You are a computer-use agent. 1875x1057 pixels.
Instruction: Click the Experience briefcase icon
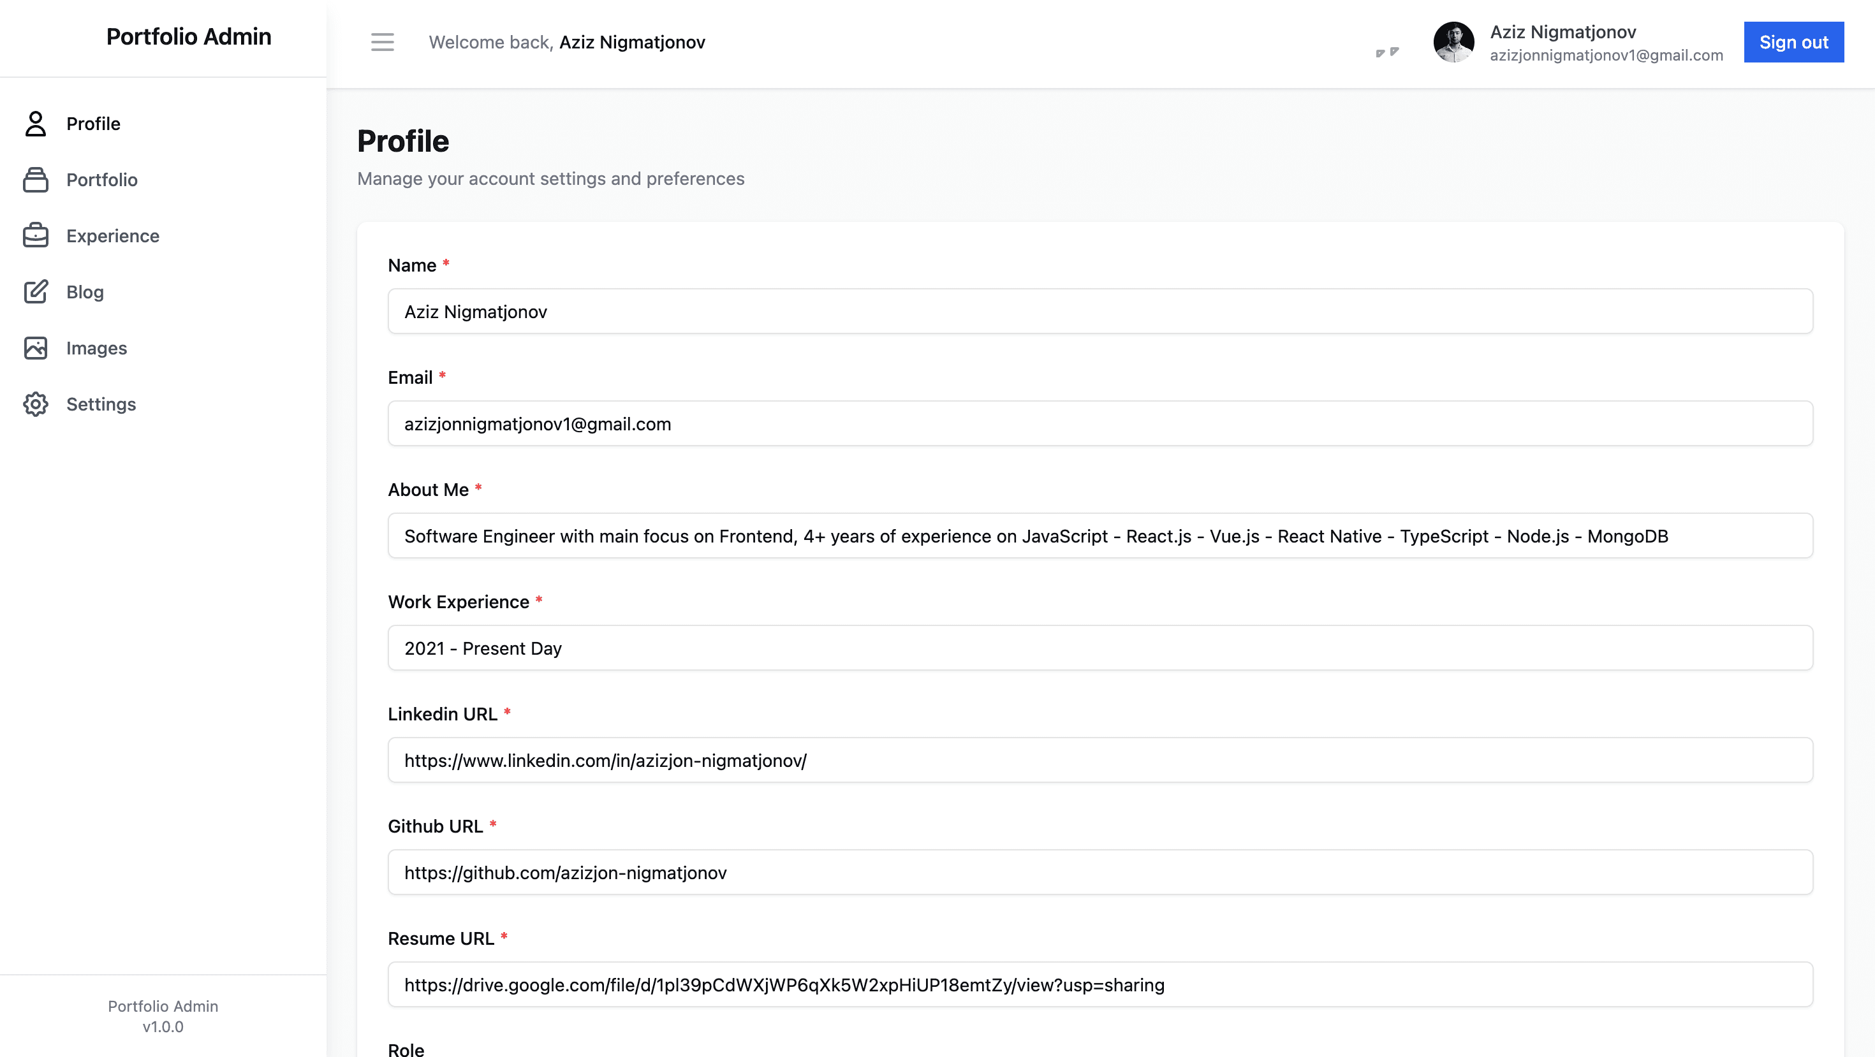click(35, 236)
